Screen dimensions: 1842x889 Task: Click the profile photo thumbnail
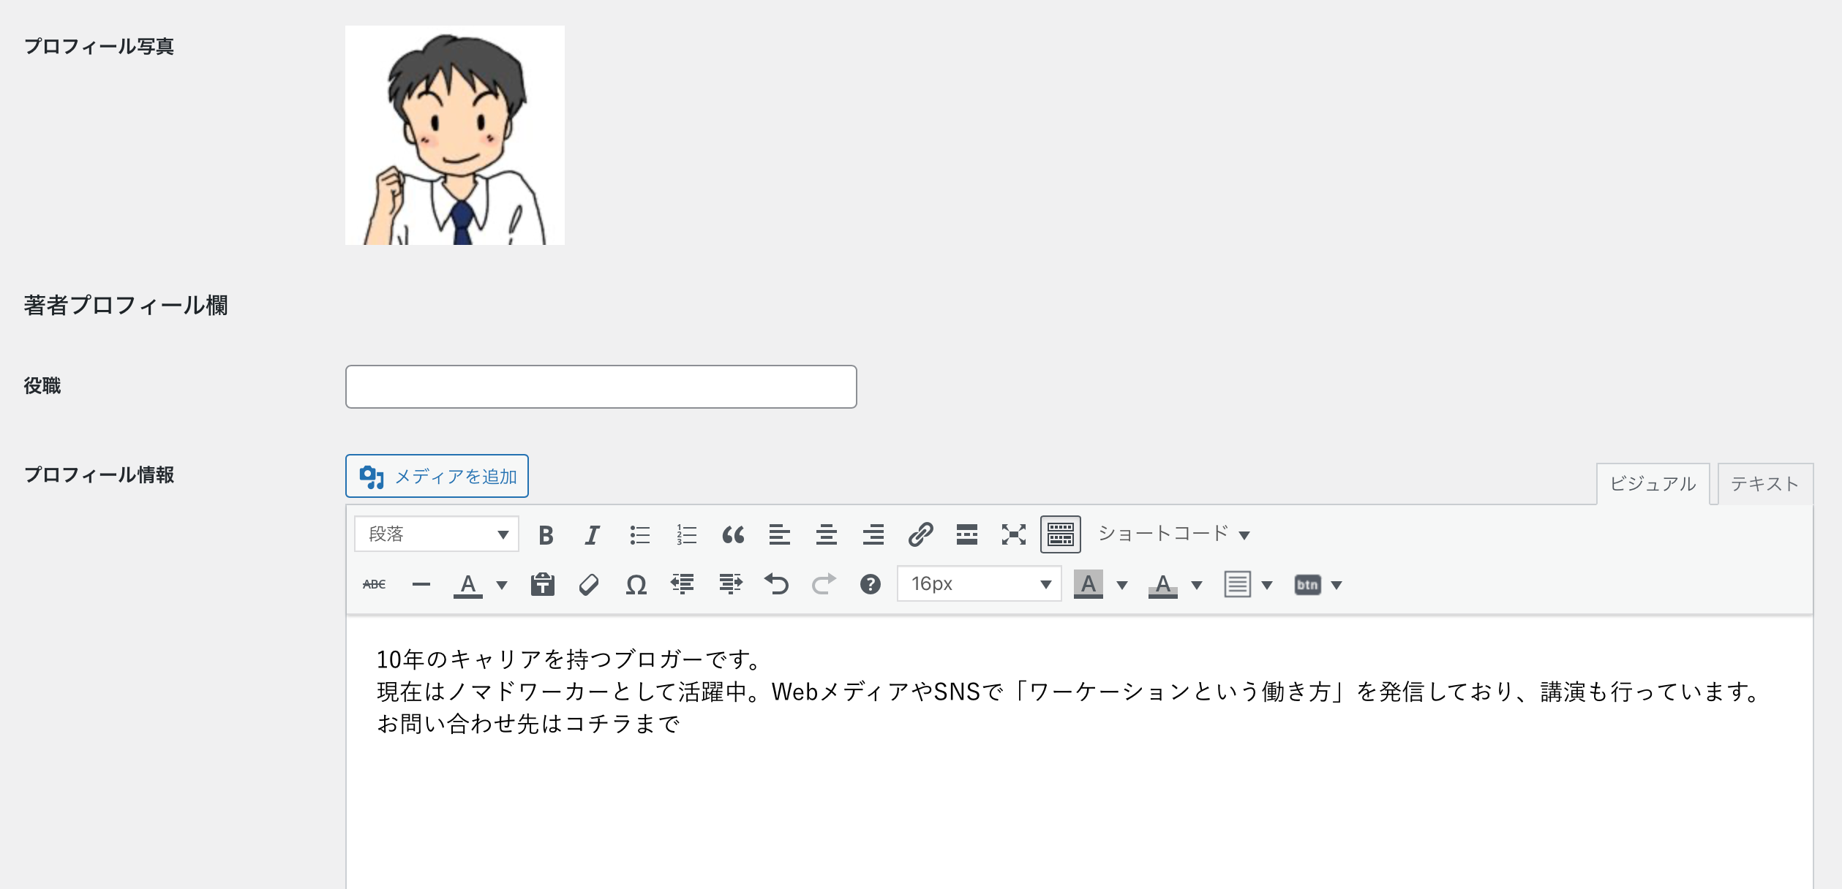[x=454, y=135]
